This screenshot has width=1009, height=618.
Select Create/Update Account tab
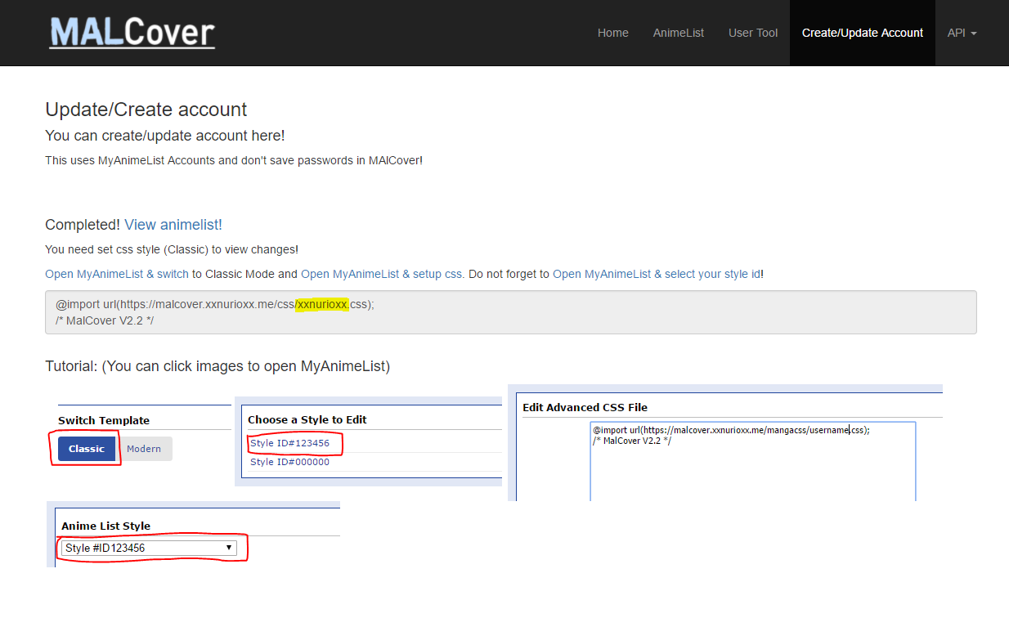862,33
